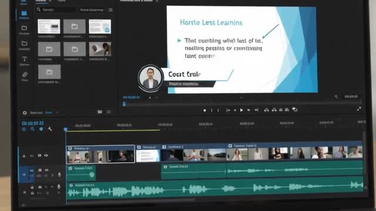Open folder bin below the first slide thumbnail
The height and width of the screenshot is (211, 376).
[x=49, y=49]
